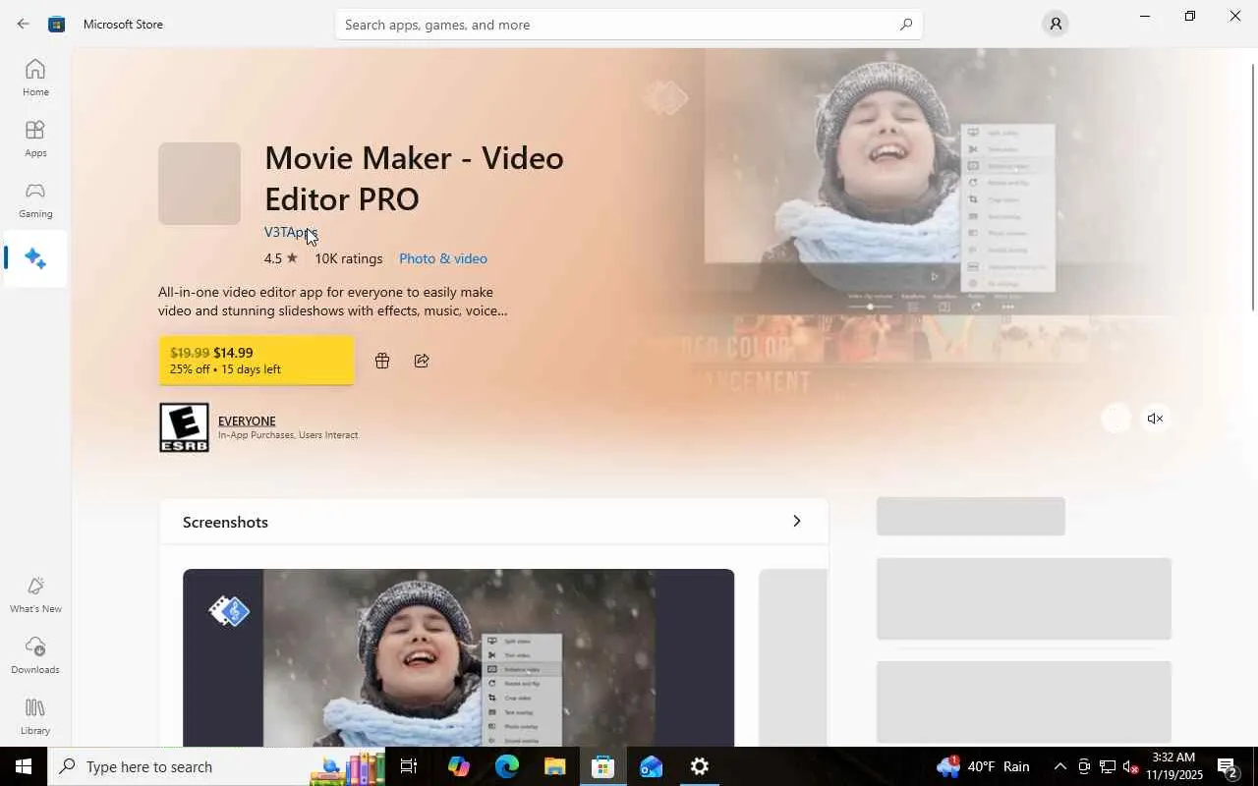Screen dimensions: 1258x786
Task: Click the taskbar search box
Action: [x=218, y=766]
